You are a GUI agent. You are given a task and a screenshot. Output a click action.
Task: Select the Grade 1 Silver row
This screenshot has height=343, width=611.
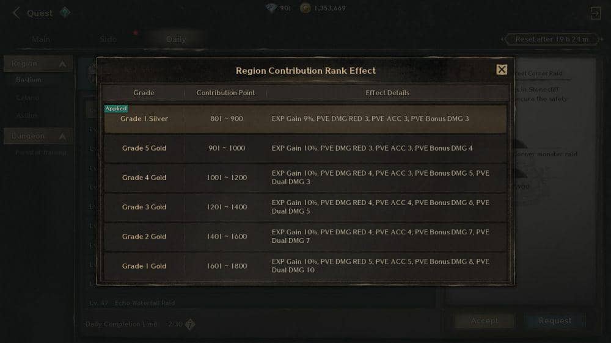point(305,119)
